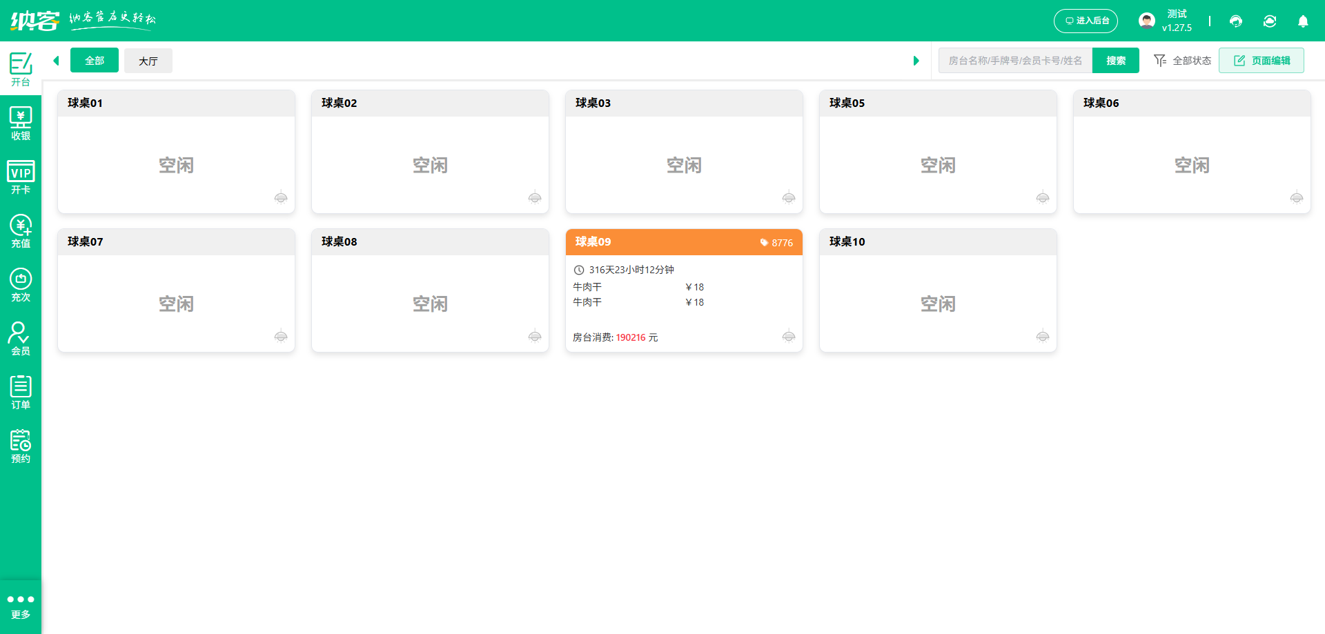Click the customer service headset icon
Screen dimensions: 1325x634
tap(1235, 21)
